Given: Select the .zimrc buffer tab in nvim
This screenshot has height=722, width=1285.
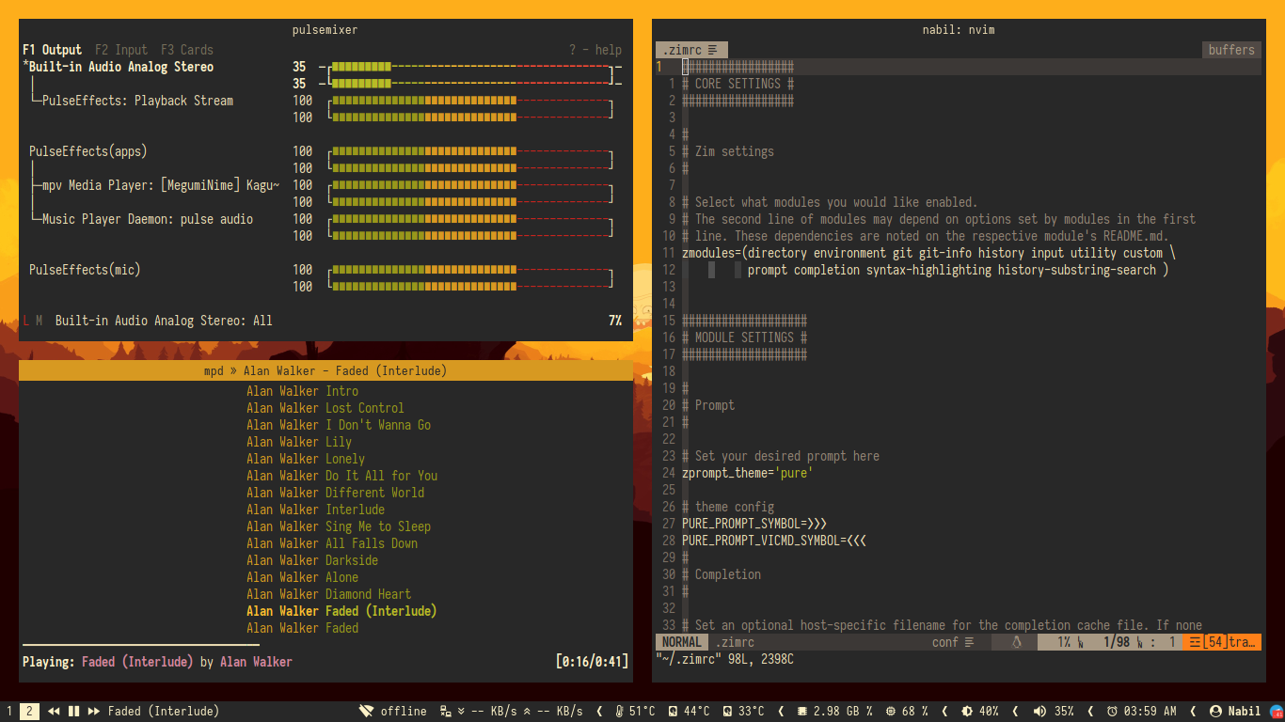Looking at the screenshot, I should point(690,50).
